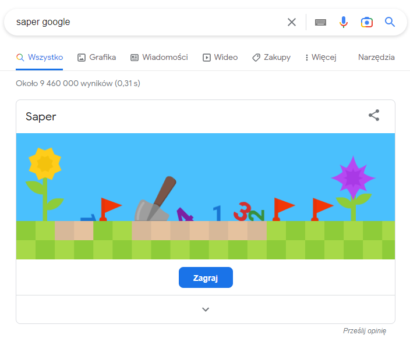410x342 pixels.
Task: Click the Saper card title
Action: 41,117
